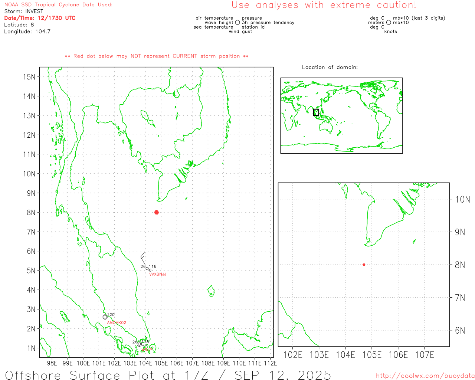This screenshot has width=475, height=380.
Task: Click the red dot disclaimer text line
Action: [x=157, y=56]
